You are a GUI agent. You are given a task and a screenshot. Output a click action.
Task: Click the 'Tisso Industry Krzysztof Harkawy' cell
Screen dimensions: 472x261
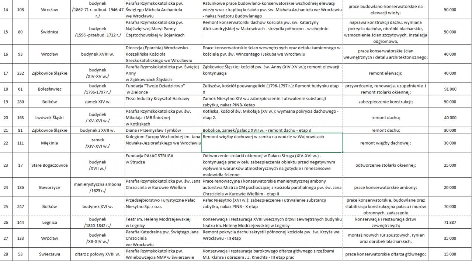point(163,102)
